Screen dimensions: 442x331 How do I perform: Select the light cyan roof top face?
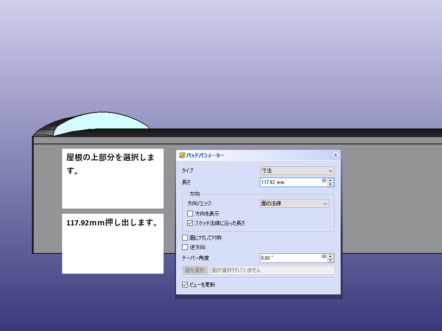[99, 124]
